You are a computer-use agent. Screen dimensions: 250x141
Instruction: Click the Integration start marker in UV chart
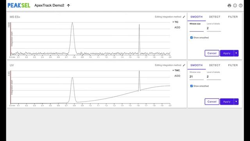[12, 88]
